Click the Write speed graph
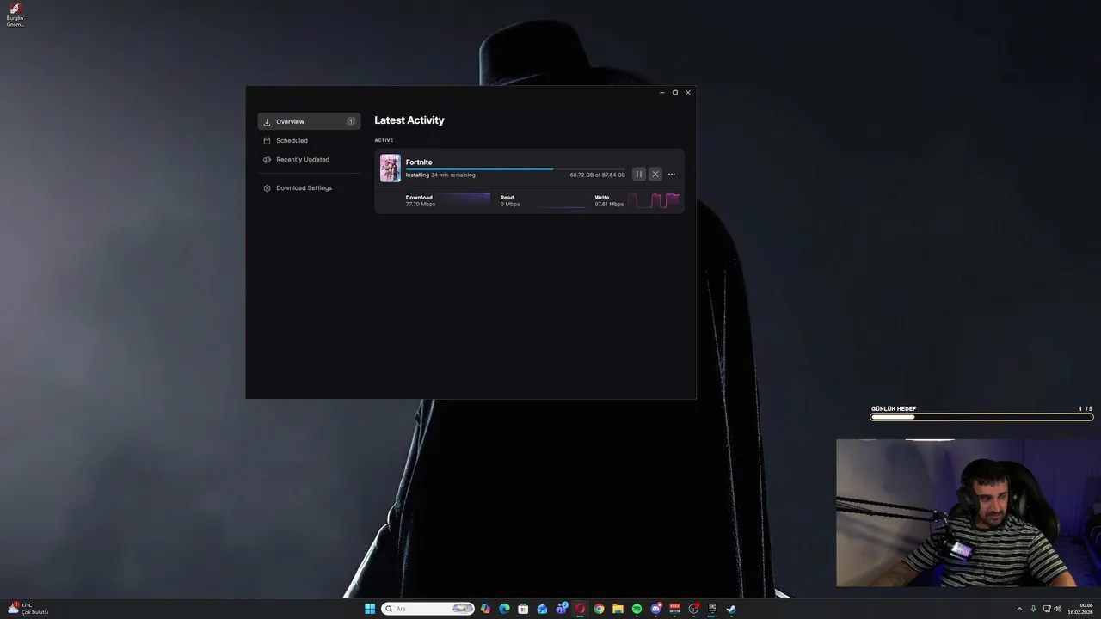This screenshot has width=1101, height=619. click(654, 200)
